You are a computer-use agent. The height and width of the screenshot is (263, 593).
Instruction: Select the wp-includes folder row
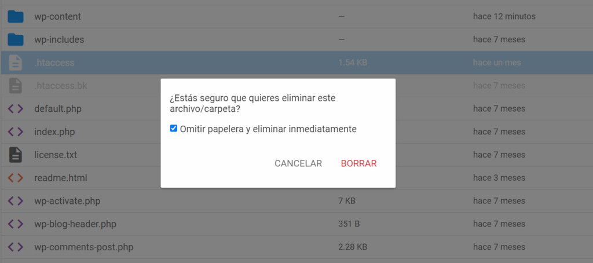(x=296, y=39)
